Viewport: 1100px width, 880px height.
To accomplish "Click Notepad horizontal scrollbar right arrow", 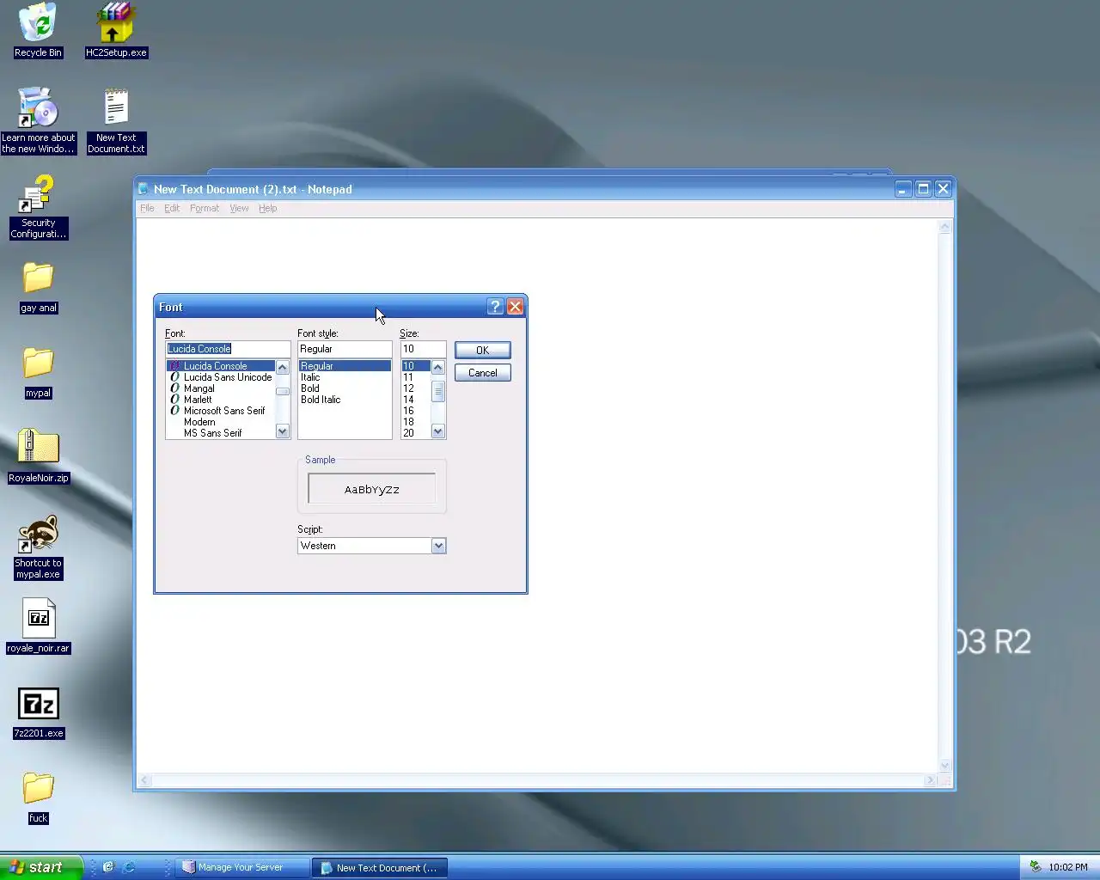I will 930,780.
